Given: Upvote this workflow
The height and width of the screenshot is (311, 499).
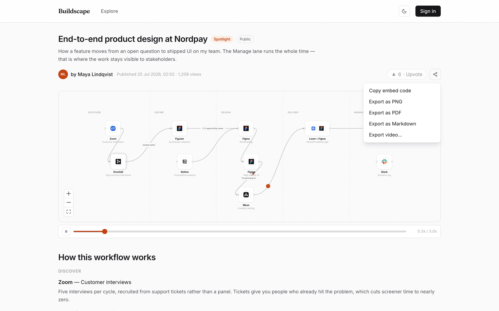Looking at the screenshot, I should [x=407, y=74].
